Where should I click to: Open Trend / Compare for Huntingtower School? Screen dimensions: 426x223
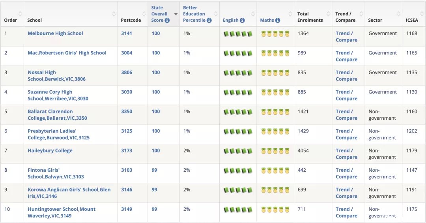coord(346,212)
